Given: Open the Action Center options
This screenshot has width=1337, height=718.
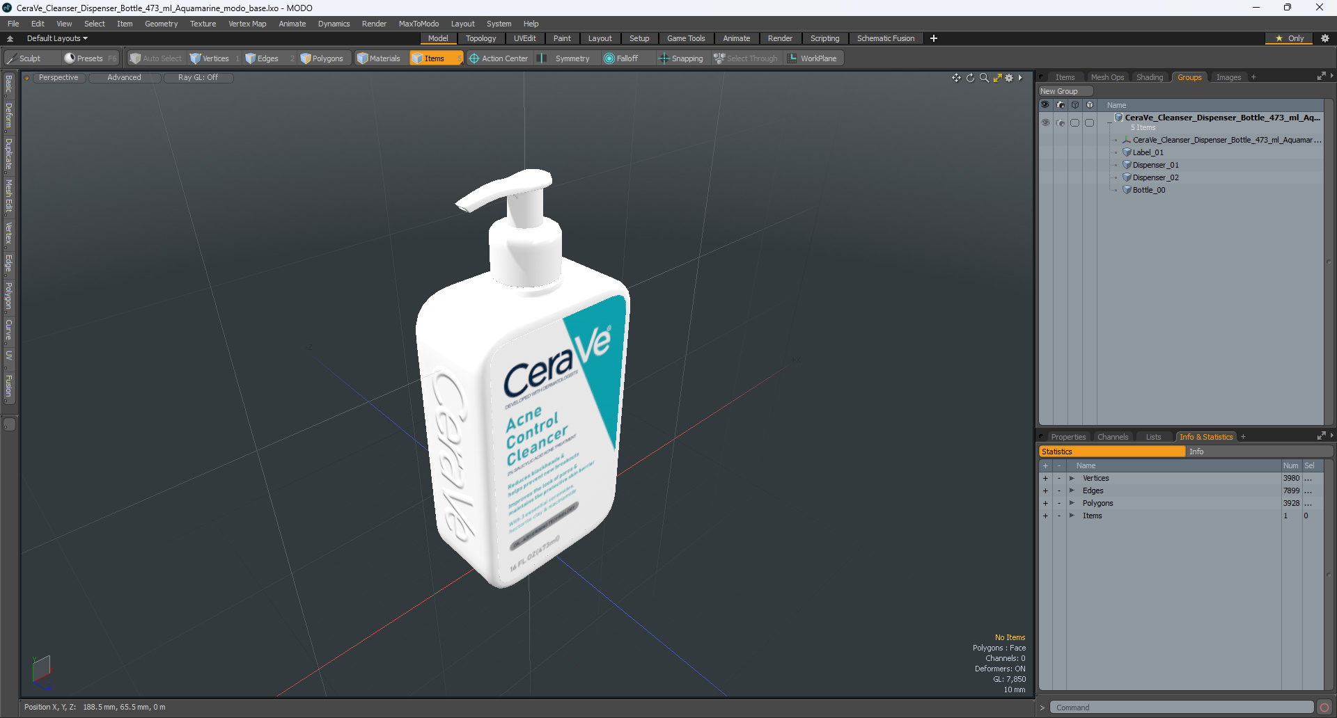Looking at the screenshot, I should point(499,58).
